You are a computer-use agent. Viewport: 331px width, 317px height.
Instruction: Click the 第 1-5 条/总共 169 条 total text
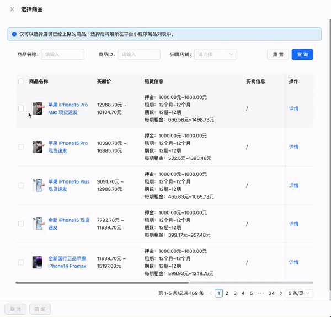tap(181, 293)
